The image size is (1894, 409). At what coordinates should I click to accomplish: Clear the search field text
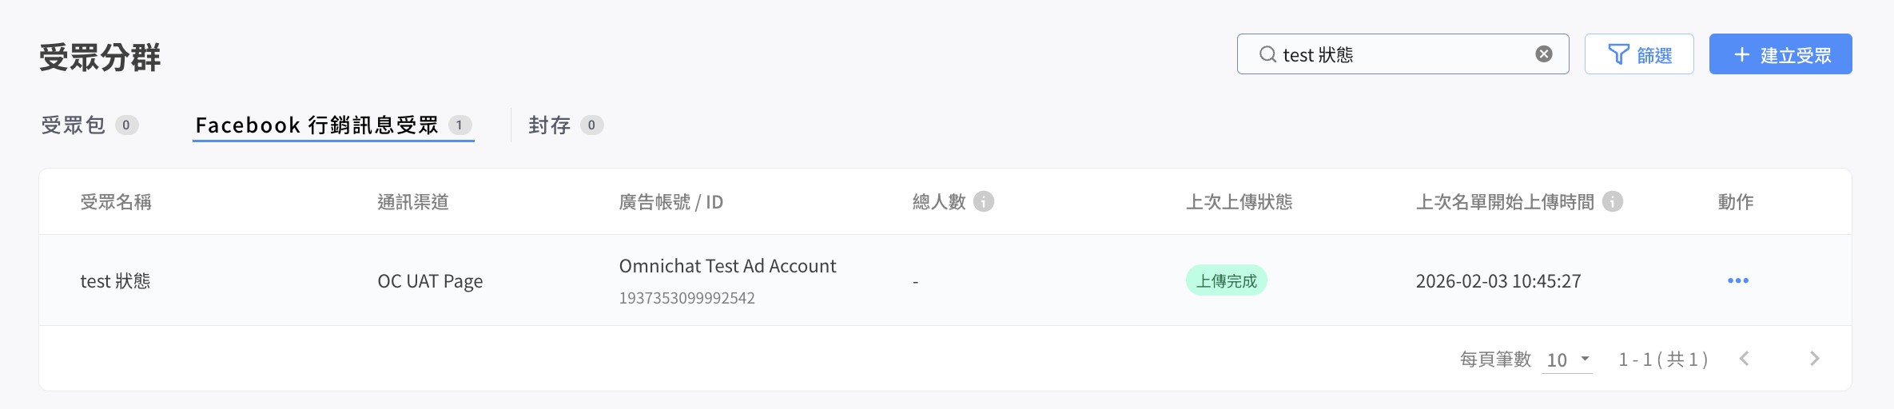coord(1544,54)
